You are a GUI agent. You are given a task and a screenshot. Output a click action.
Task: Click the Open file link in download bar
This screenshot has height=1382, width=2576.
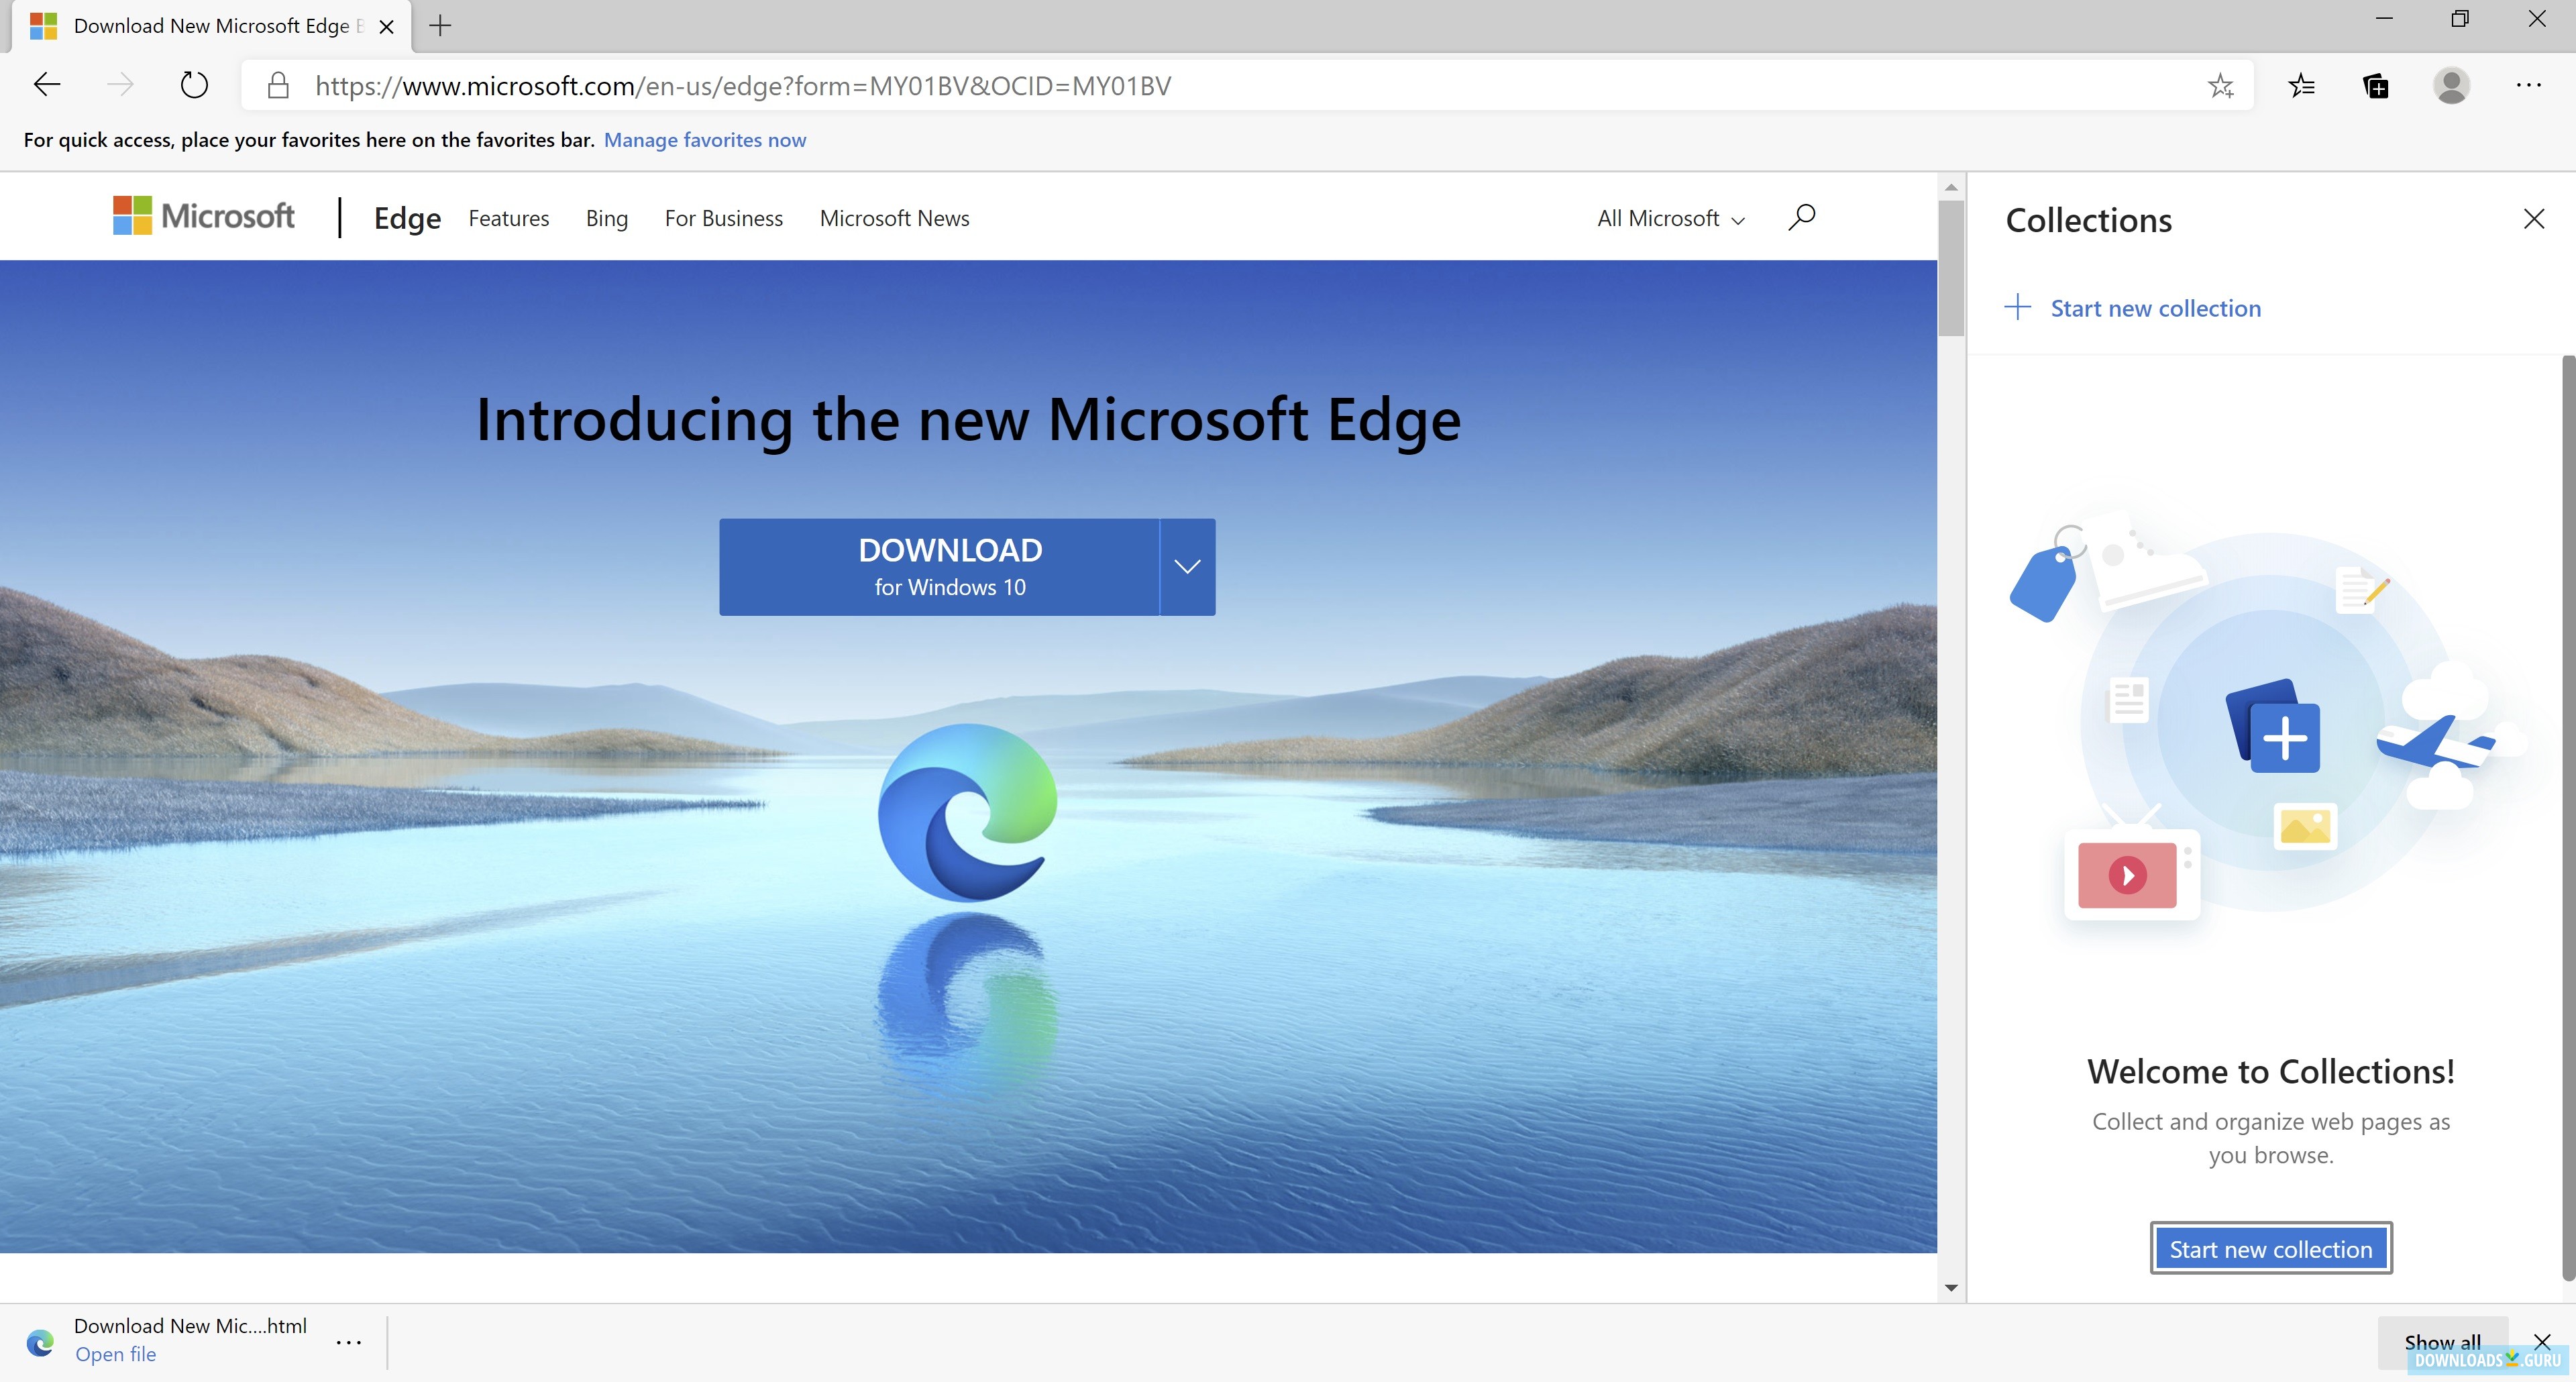(x=113, y=1353)
